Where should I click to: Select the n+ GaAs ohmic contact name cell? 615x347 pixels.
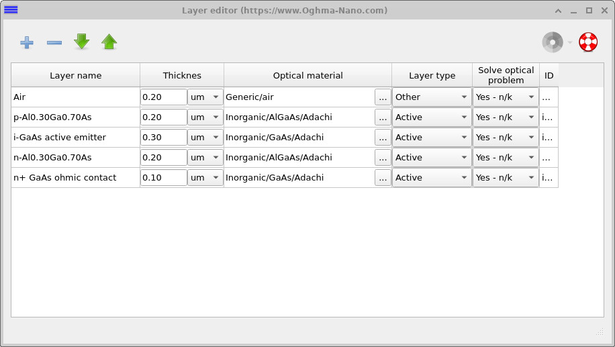click(76, 177)
